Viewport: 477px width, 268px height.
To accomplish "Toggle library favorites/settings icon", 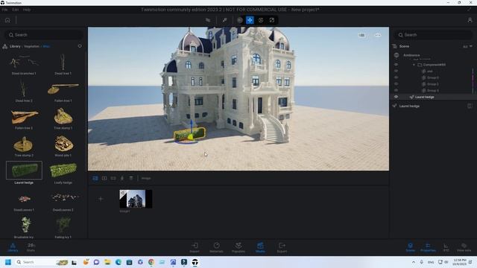I will pyautogui.click(x=80, y=46).
